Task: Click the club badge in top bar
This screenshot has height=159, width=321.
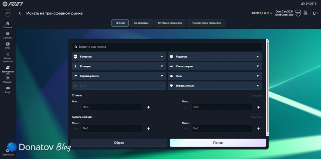Action: (x=298, y=13)
